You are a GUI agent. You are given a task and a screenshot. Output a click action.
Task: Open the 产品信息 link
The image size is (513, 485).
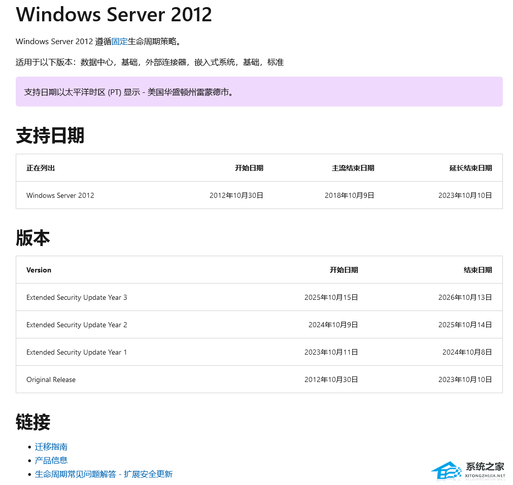(x=51, y=461)
